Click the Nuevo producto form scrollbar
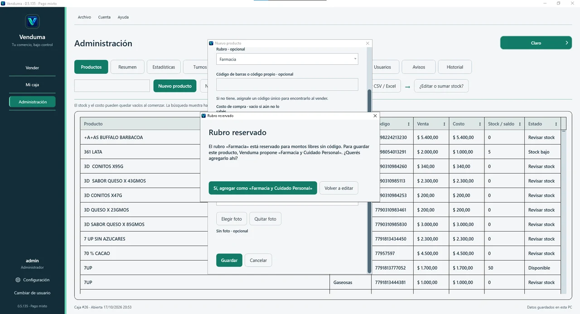Screen dimensions: 580x314 pos(369,181)
